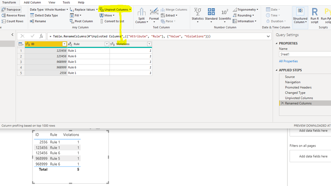
Task: Click the Rounding tool
Action: [x=243, y=16]
